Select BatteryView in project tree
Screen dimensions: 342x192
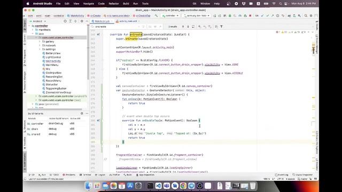pyautogui.click(x=53, y=53)
